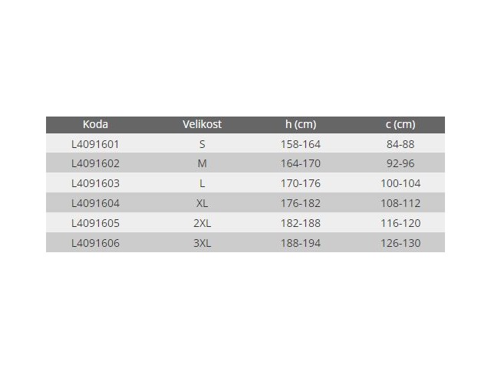Select chest range 84-88
The height and width of the screenshot is (368, 491).
[400, 143]
